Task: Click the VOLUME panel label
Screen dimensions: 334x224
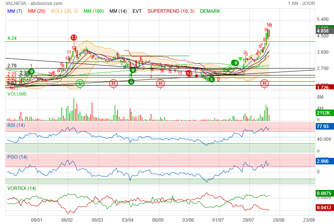Action: tap(17, 94)
